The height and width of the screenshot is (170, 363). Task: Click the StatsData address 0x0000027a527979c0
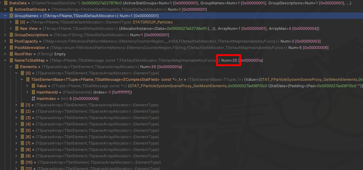tap(102, 3)
